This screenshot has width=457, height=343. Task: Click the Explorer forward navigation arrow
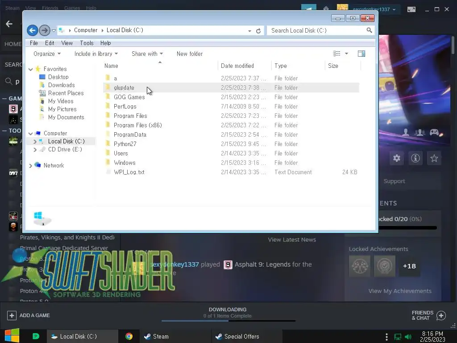click(44, 30)
